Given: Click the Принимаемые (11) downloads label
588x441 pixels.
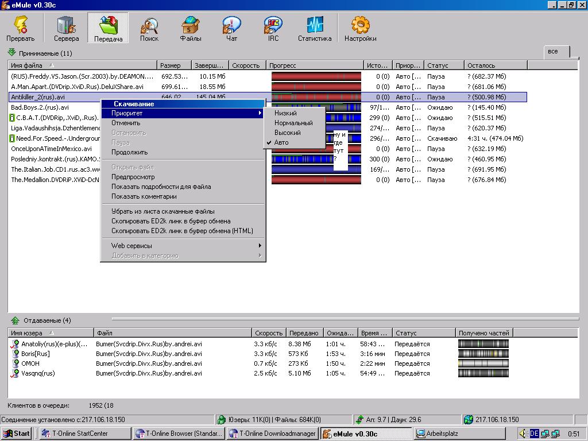Looking at the screenshot, I should click(x=45, y=53).
